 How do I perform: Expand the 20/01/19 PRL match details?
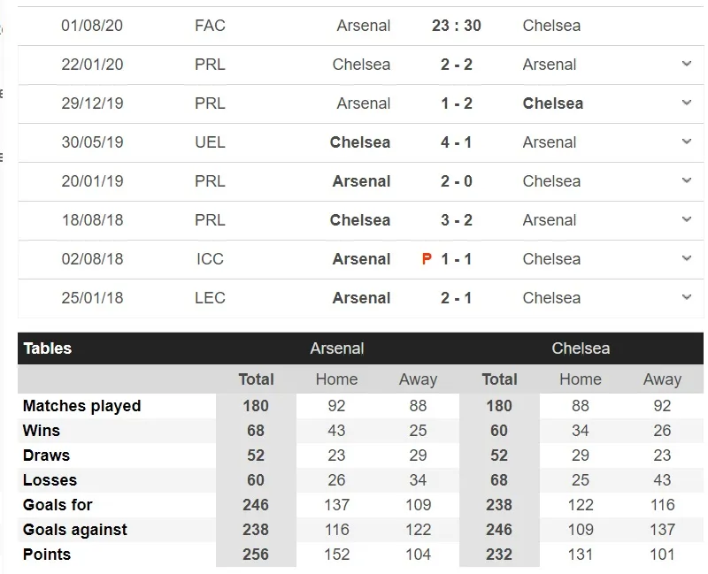pos(688,181)
